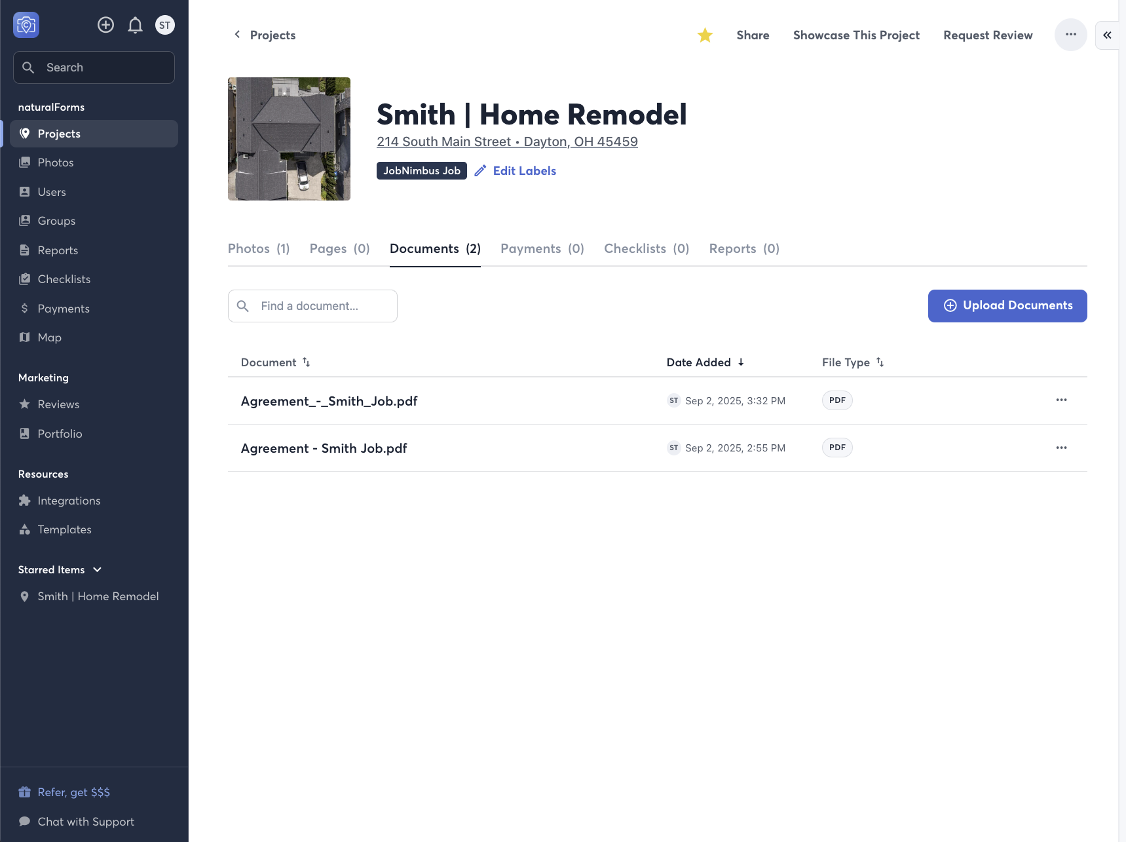Screen dimensions: 1126x842
Task: Click ST avatar on the 3:32 PM row
Action: 674,400
